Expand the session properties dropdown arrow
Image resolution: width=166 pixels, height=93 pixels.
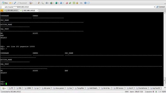click(32, 3)
